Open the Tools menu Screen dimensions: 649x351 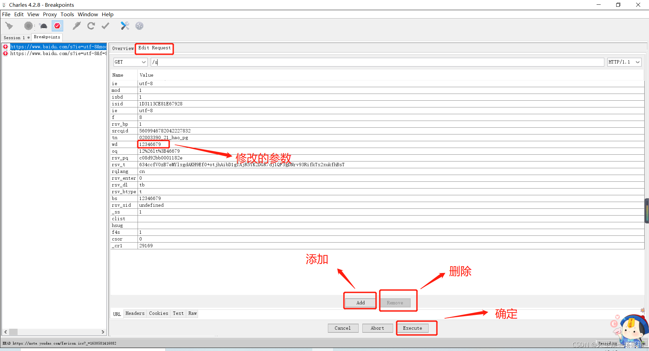[x=67, y=14]
